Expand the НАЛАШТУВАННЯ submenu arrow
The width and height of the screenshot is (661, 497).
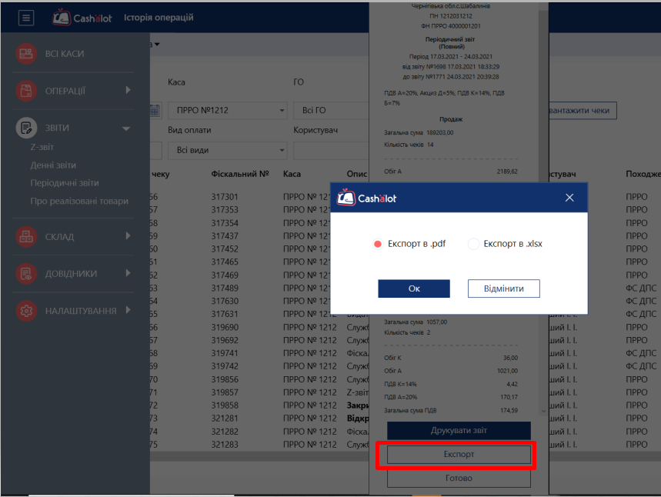click(x=129, y=310)
